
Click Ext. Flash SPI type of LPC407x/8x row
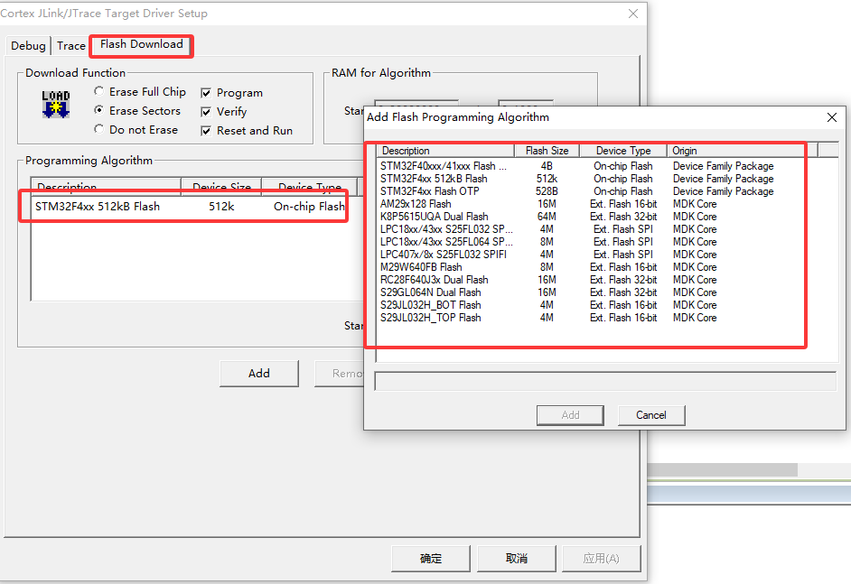coord(623,255)
